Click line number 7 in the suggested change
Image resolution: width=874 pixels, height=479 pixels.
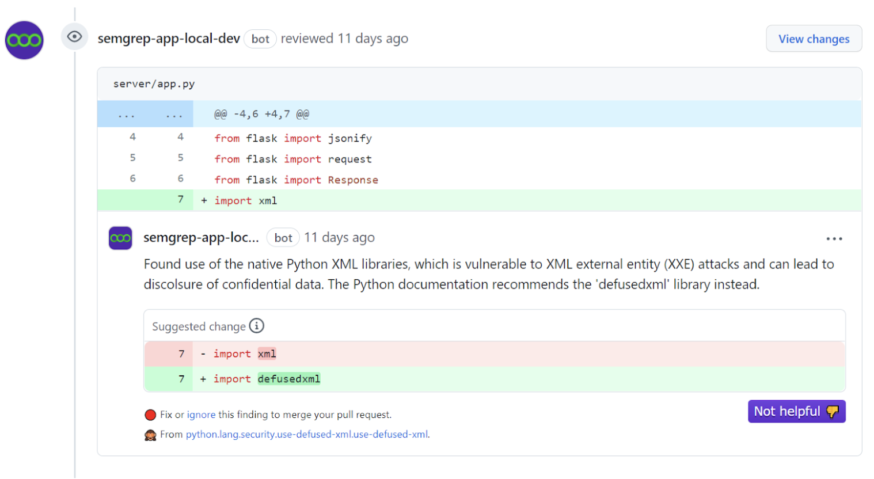click(x=183, y=378)
